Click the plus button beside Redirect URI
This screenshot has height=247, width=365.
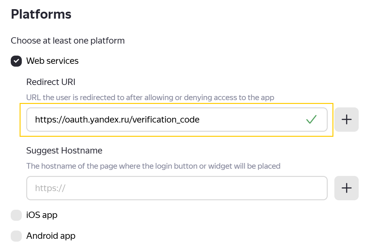(346, 119)
